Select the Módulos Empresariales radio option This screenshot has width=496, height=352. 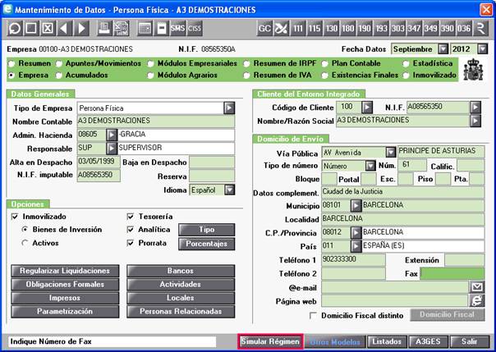pyautogui.click(x=150, y=63)
